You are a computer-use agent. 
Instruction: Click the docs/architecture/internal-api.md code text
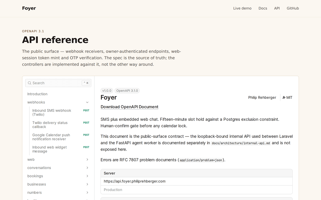pos(241,143)
